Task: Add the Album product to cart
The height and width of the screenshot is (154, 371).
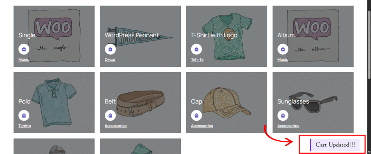Action: 283,49
